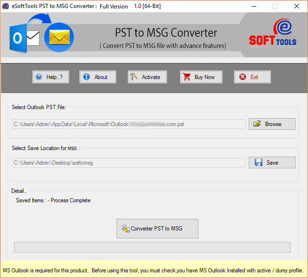Click the converter icon beside Converter PST

[x=126, y=229]
